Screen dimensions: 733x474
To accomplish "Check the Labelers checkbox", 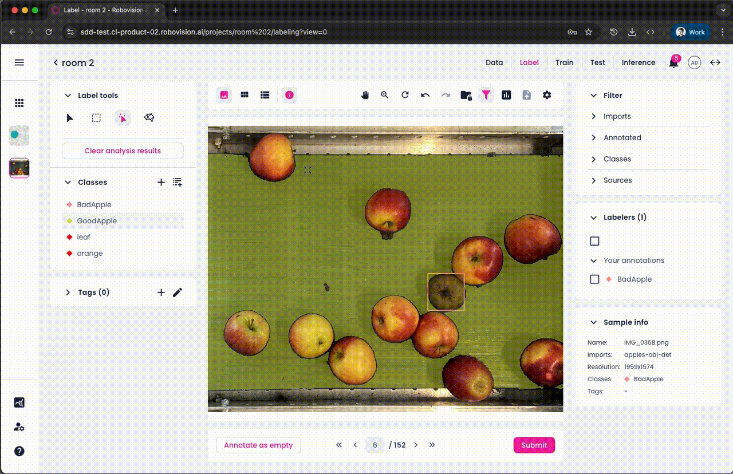I will 594,241.
